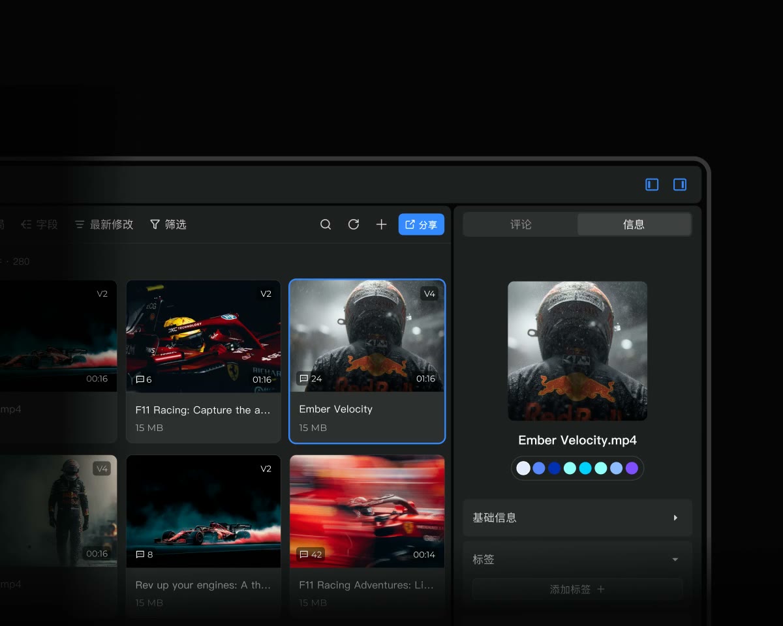Select the bright cyan color swatch

click(585, 468)
